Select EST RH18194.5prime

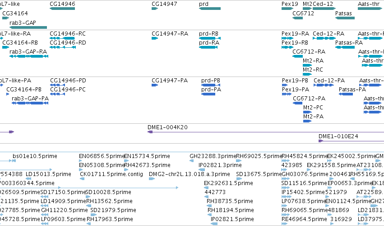(x=209, y=215)
